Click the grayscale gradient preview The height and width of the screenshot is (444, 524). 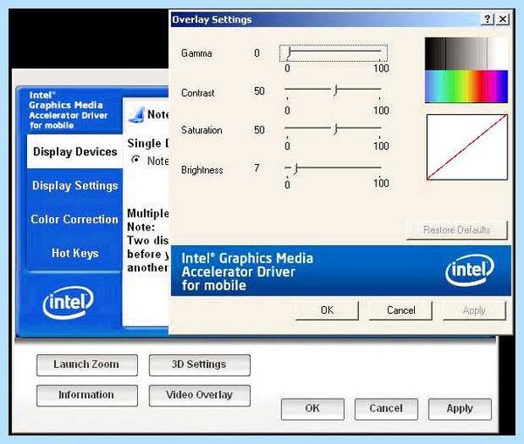click(466, 54)
